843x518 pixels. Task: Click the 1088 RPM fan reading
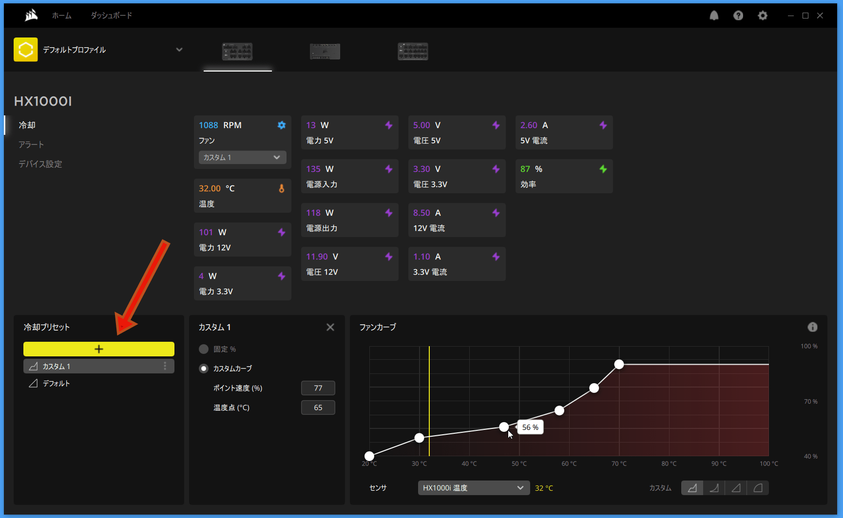tap(220, 125)
